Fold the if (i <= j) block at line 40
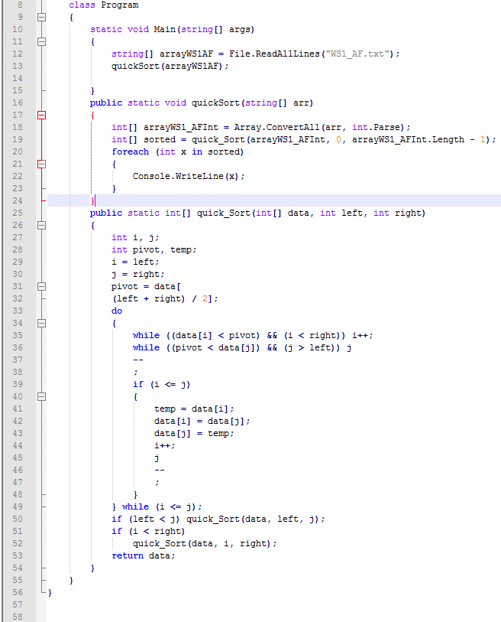 41,396
